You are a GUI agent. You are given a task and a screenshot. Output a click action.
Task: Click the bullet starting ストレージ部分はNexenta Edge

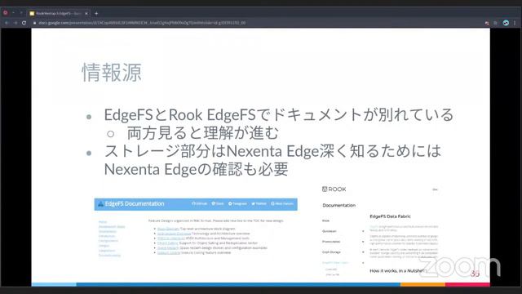click(x=272, y=160)
